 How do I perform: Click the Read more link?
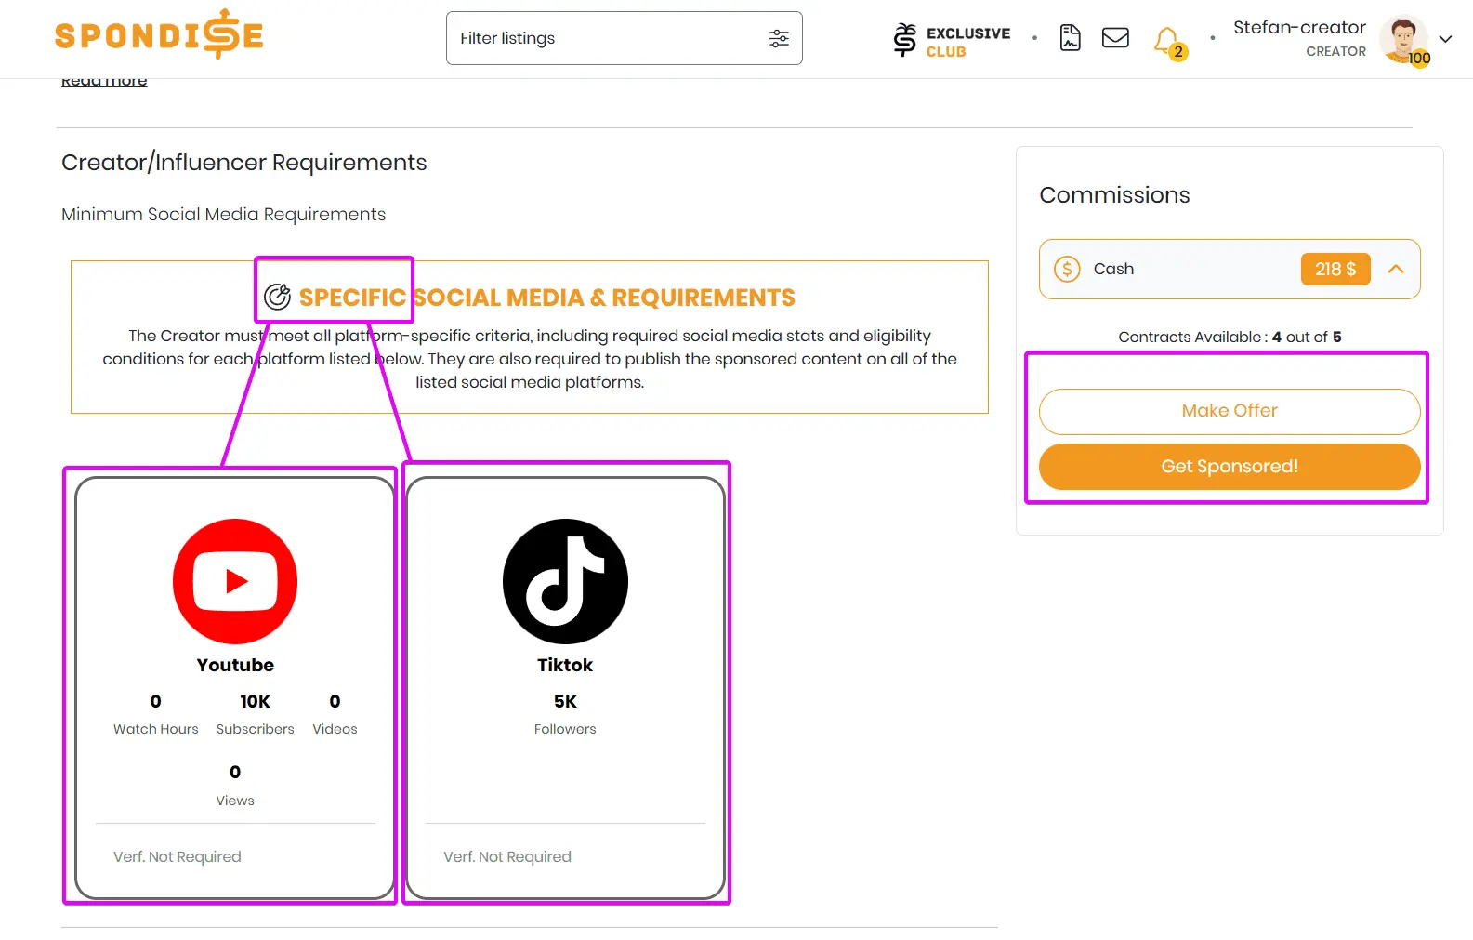point(104,82)
